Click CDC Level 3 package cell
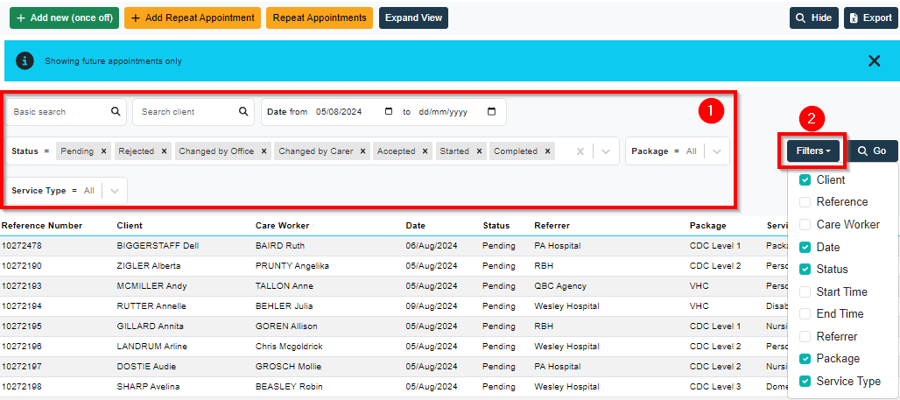Screen dimensions: 900x400 coord(715,386)
